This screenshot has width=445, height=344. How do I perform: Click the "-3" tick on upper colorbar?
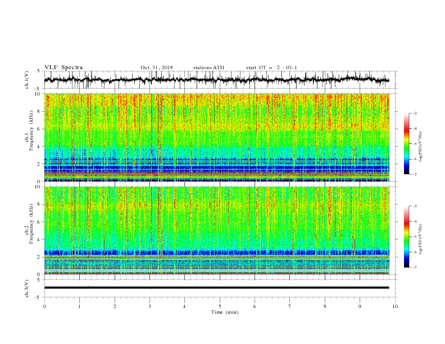(414, 113)
